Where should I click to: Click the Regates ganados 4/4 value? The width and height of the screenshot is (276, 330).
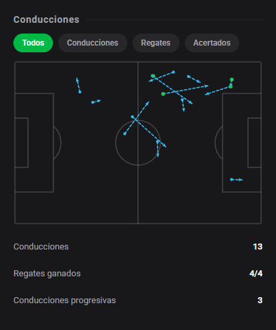[x=256, y=274]
